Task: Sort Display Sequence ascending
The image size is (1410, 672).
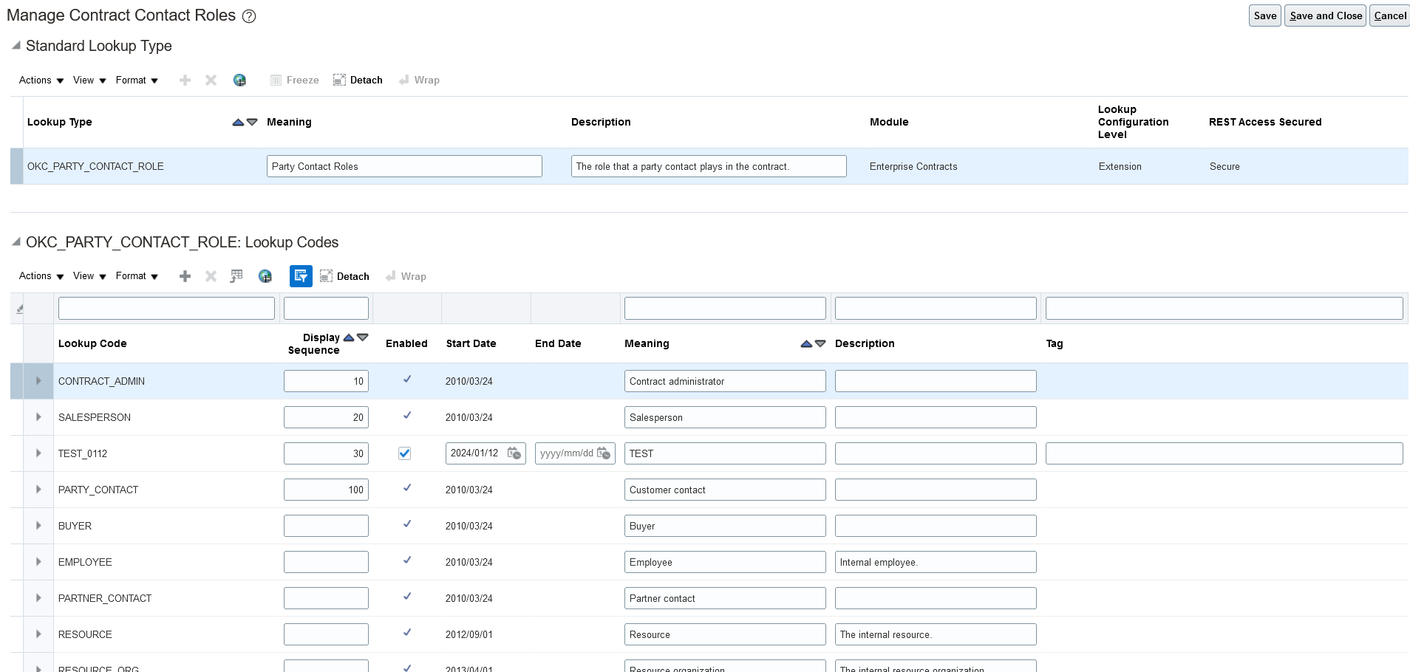Action: (x=349, y=337)
